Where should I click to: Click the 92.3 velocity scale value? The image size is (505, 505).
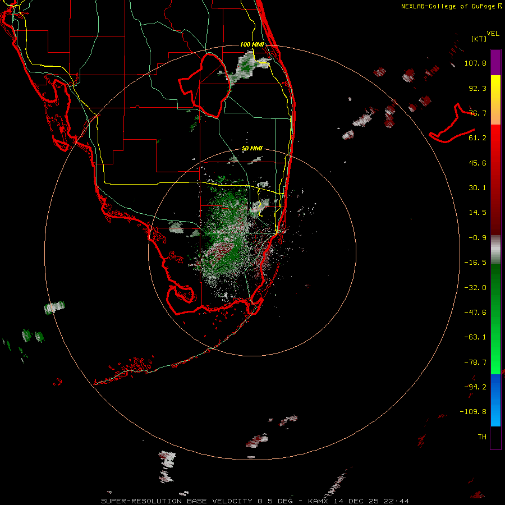[478, 88]
